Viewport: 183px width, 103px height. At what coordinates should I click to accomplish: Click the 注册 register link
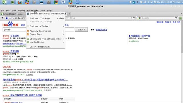coord(178,22)
